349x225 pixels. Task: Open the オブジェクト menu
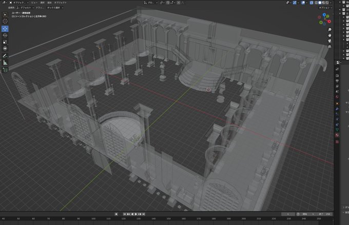click(x=61, y=3)
